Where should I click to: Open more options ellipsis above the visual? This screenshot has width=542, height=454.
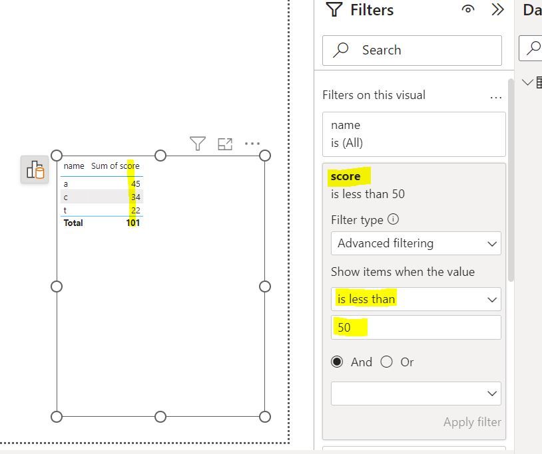(x=252, y=144)
